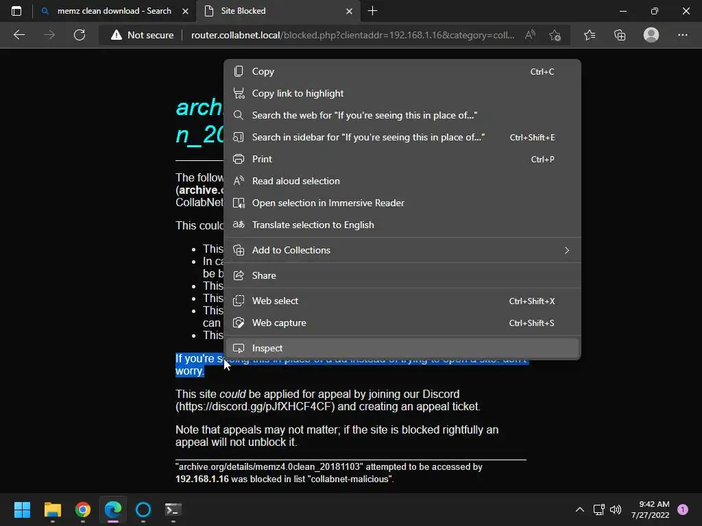Open Collections toolbar icon

(620, 35)
